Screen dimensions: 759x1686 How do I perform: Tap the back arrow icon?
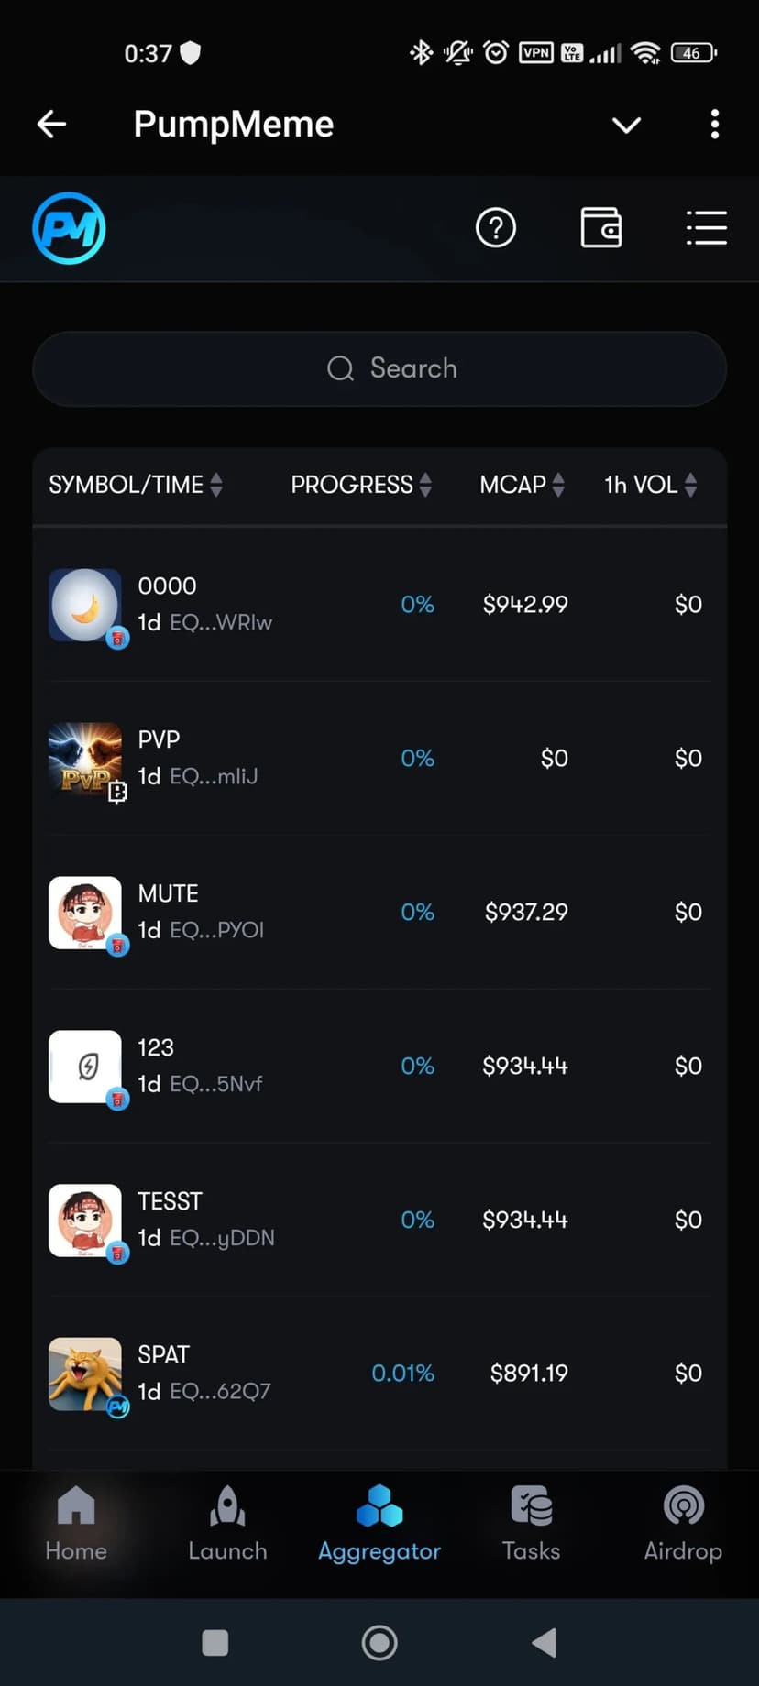point(52,125)
